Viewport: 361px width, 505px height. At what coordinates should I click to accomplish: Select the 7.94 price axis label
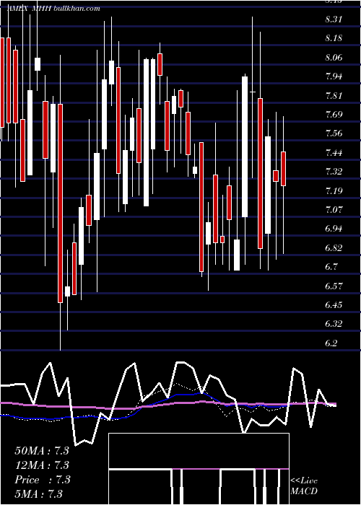334,76
